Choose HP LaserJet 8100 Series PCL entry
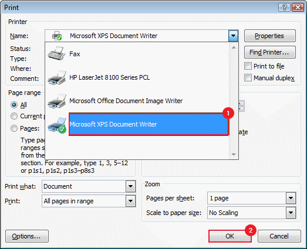This screenshot has height=249, width=307. [x=109, y=77]
